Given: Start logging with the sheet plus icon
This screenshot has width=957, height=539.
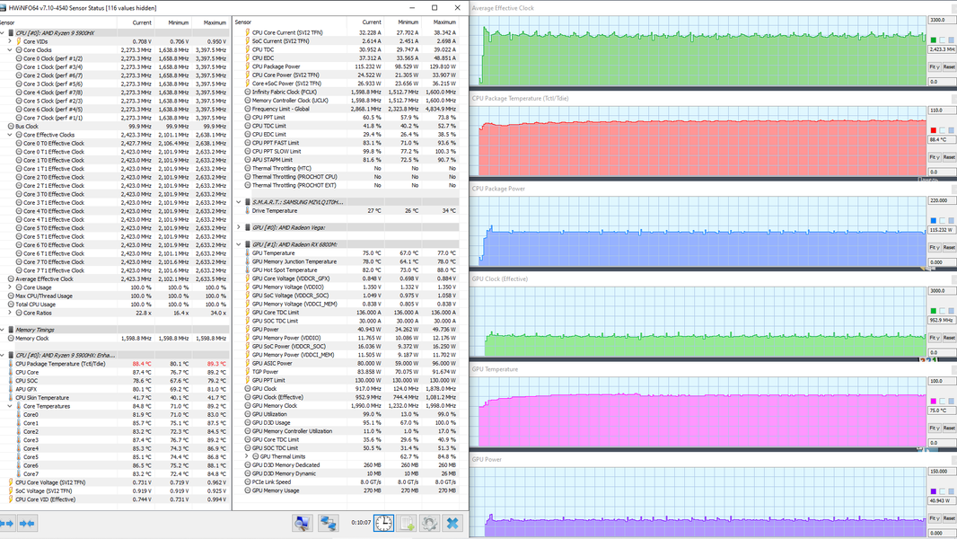Looking at the screenshot, I should 407,523.
